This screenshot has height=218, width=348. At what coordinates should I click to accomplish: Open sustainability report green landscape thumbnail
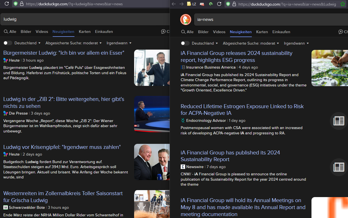pyautogui.click(x=330, y=68)
